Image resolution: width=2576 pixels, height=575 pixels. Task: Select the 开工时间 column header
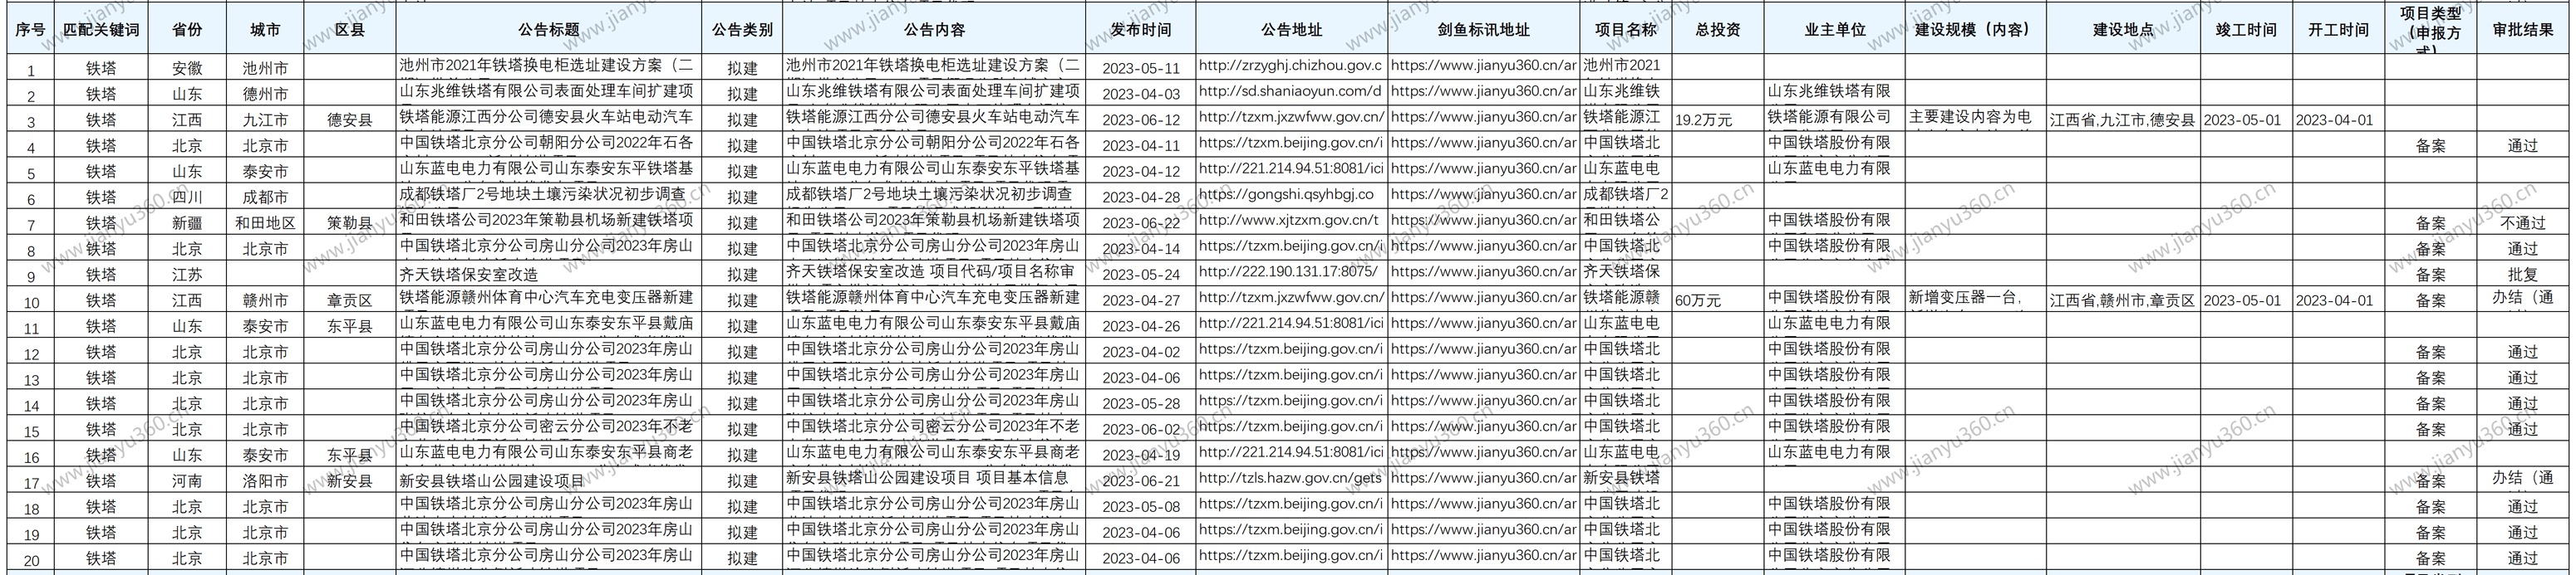[x=2338, y=30]
